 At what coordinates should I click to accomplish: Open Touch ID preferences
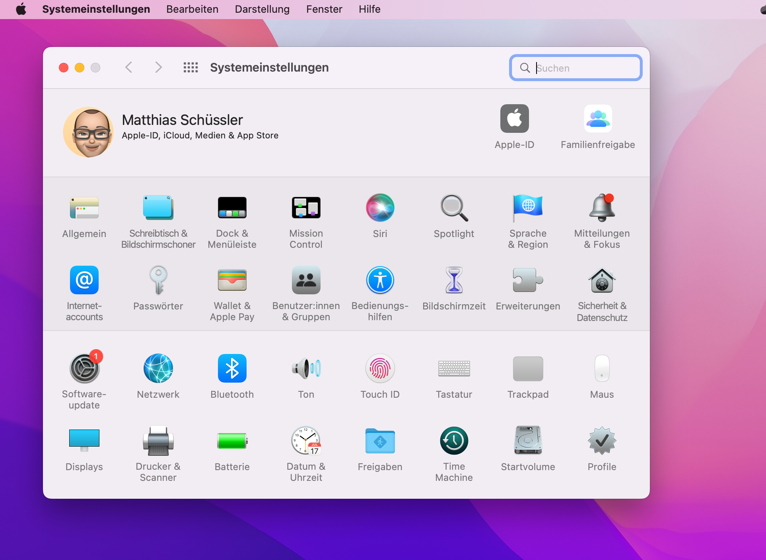coord(380,368)
